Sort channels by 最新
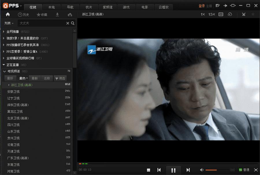The image size is (260, 175). click(x=34, y=78)
